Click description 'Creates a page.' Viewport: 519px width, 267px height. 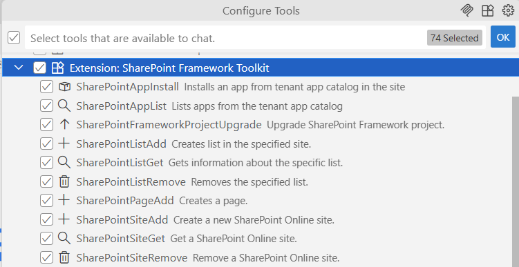click(214, 201)
